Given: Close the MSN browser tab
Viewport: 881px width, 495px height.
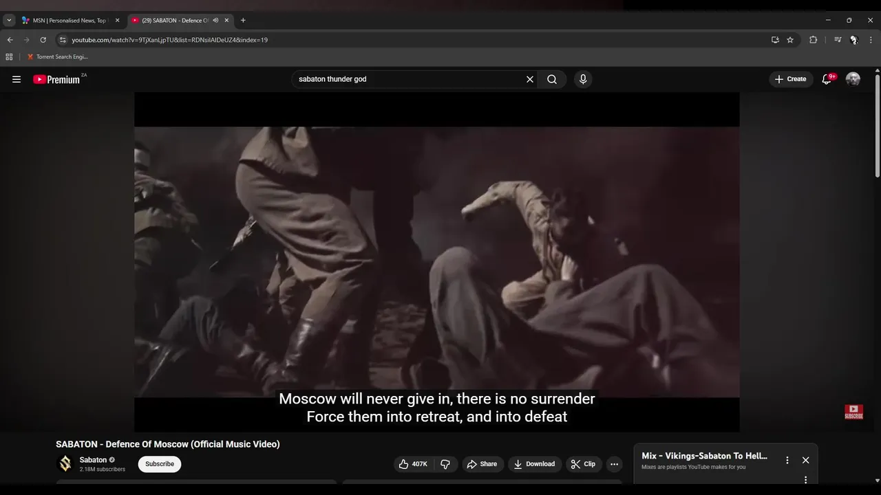Looking at the screenshot, I should [x=117, y=21].
